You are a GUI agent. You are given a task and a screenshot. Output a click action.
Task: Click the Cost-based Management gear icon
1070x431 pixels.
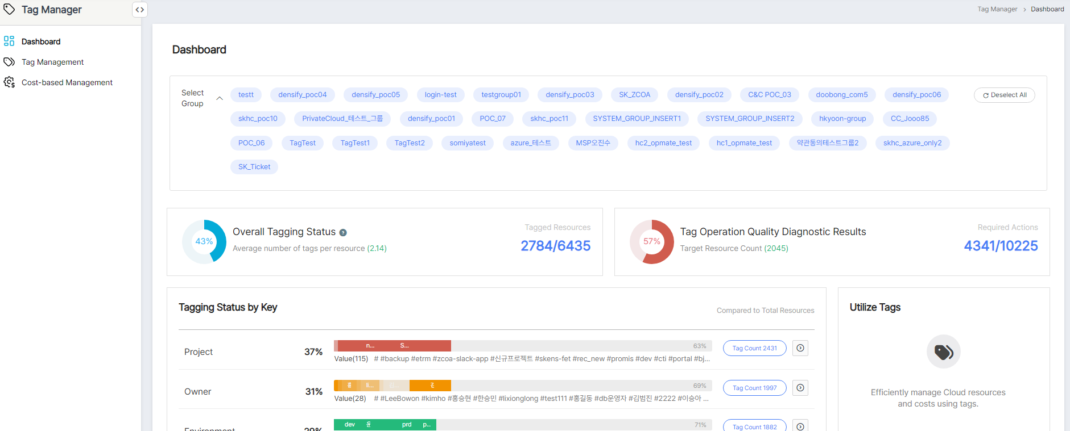(x=9, y=82)
